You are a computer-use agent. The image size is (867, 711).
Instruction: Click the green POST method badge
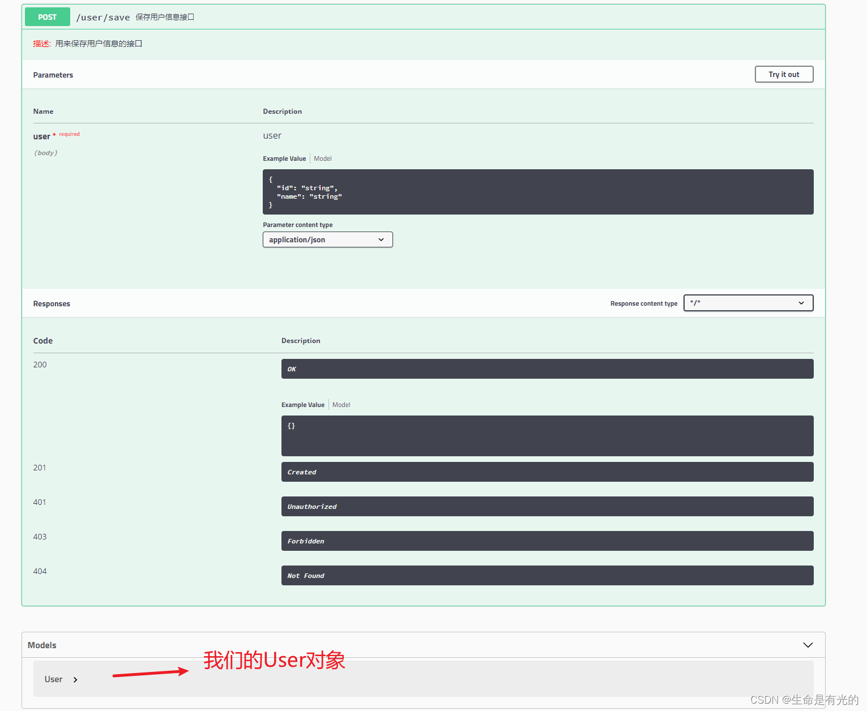point(48,17)
